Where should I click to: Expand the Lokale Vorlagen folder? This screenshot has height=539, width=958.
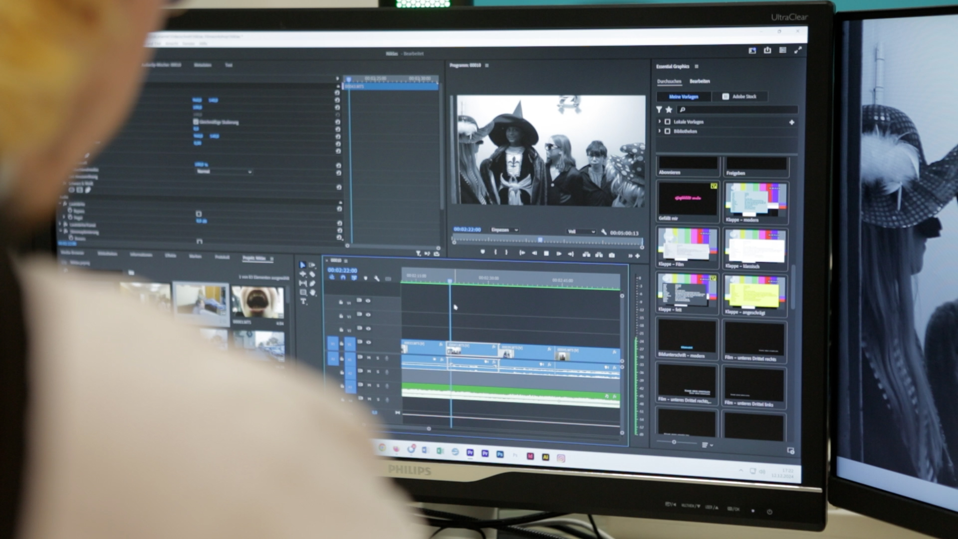[x=660, y=121]
